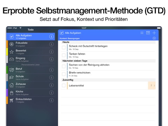Open info for Alle Aufgaben list
168x126 pixels.
[x=51, y=37]
